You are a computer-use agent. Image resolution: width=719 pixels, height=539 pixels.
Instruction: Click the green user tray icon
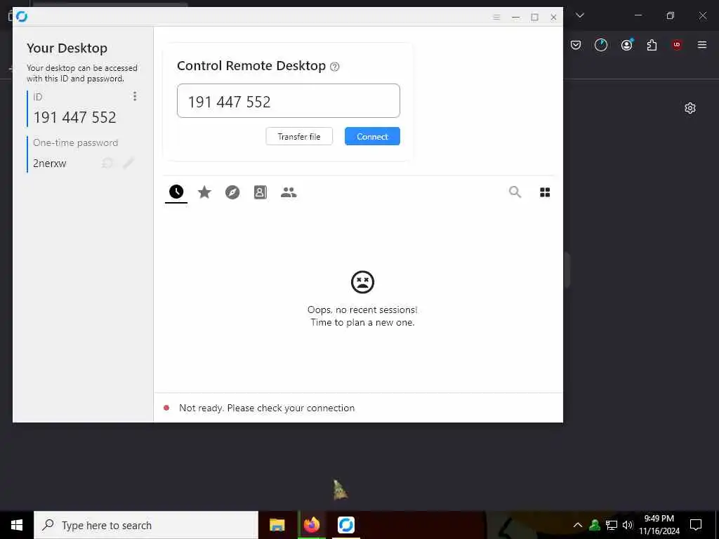[595, 525]
